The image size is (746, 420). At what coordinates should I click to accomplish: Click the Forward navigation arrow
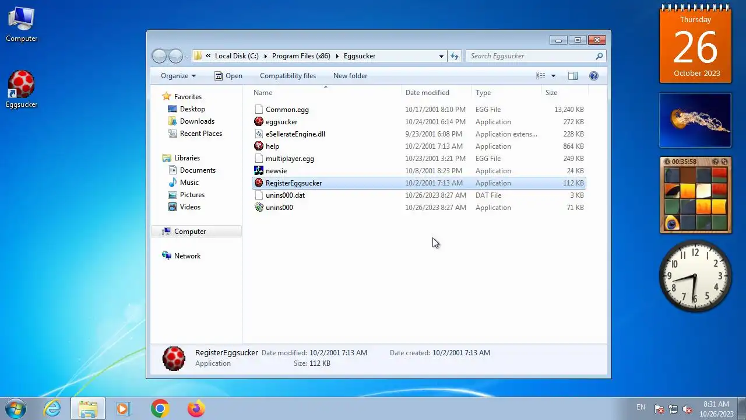click(175, 56)
